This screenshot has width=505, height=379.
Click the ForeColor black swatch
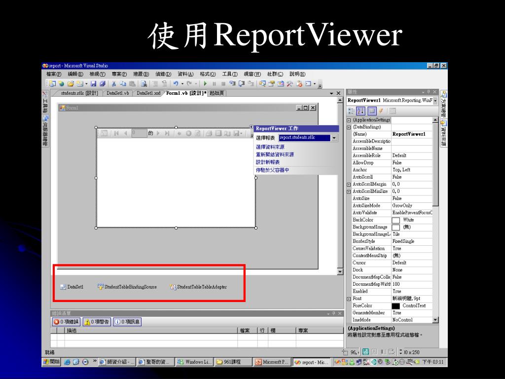point(396,306)
